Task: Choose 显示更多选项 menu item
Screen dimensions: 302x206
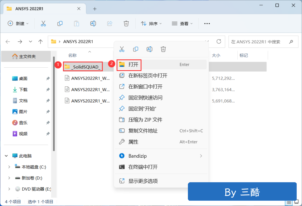Action: pyautogui.click(x=161, y=181)
